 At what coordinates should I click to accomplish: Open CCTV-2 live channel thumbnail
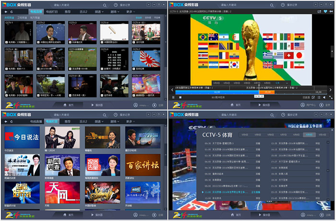click(50, 32)
